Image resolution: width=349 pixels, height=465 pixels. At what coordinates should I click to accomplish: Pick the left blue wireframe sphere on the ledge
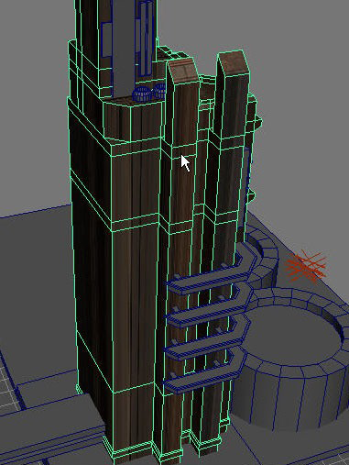point(141,94)
